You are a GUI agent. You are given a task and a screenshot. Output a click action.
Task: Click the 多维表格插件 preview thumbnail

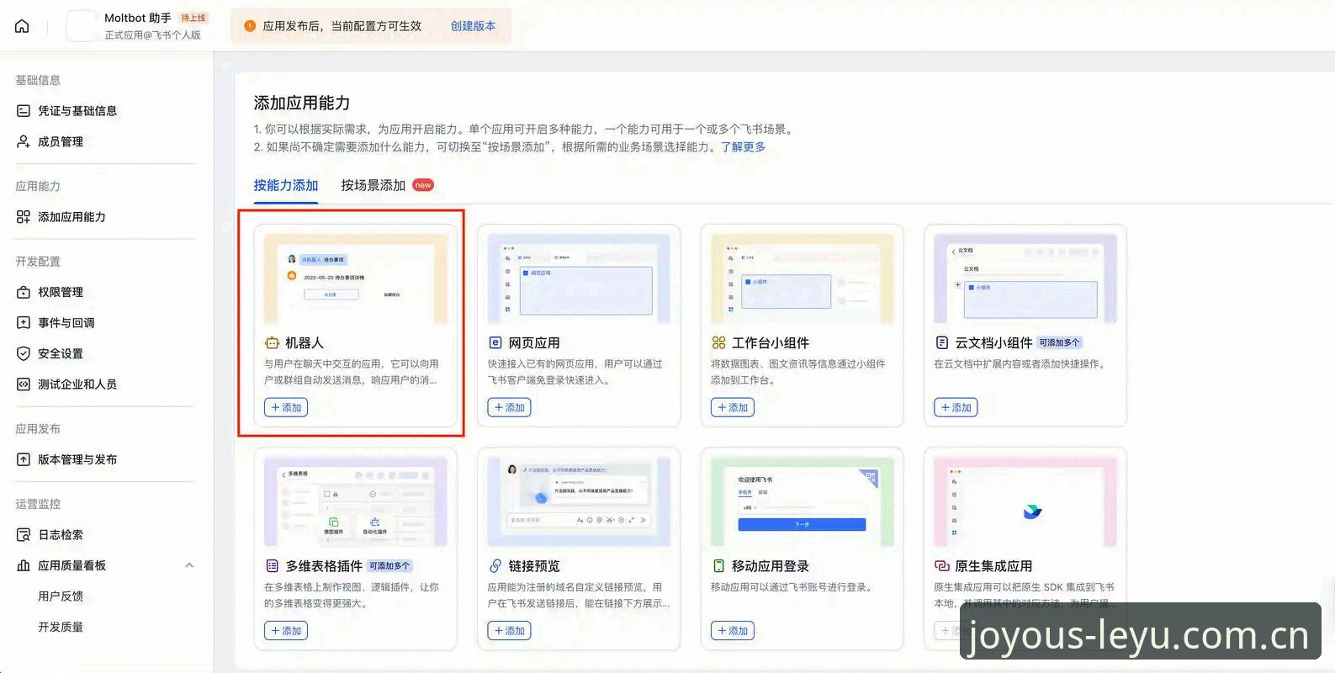pyautogui.click(x=356, y=501)
